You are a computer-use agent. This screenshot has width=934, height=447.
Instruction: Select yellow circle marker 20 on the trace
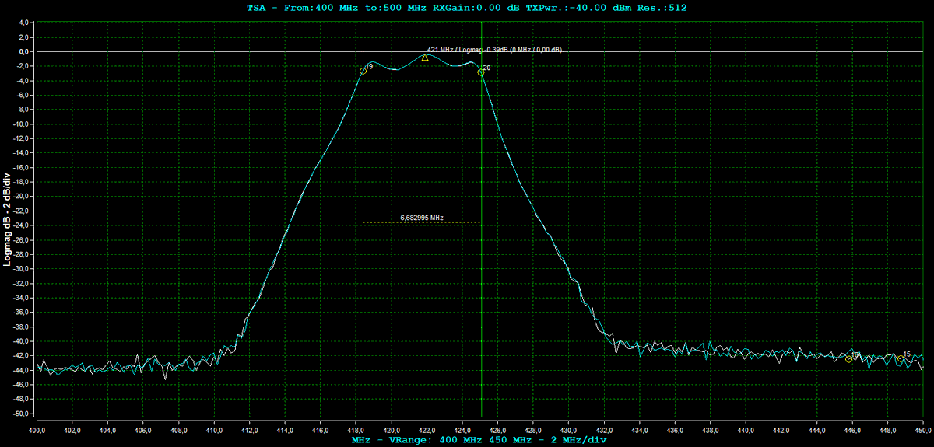coord(481,72)
